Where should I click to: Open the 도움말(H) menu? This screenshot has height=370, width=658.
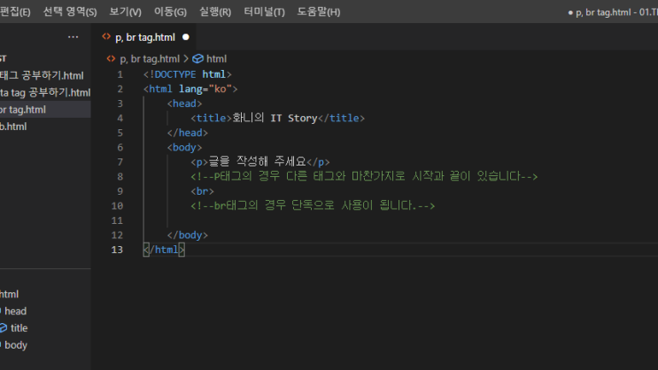[x=319, y=12]
